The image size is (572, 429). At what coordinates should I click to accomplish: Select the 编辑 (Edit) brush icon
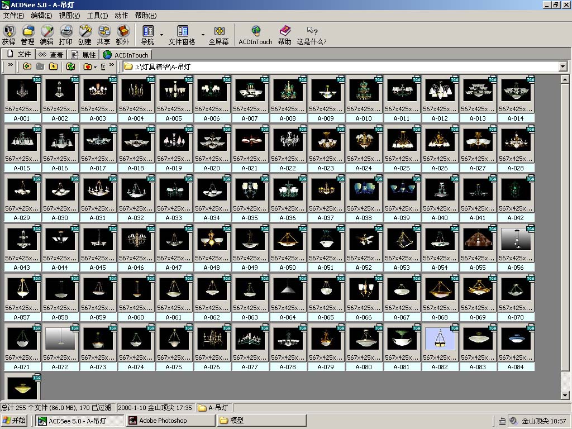click(47, 35)
